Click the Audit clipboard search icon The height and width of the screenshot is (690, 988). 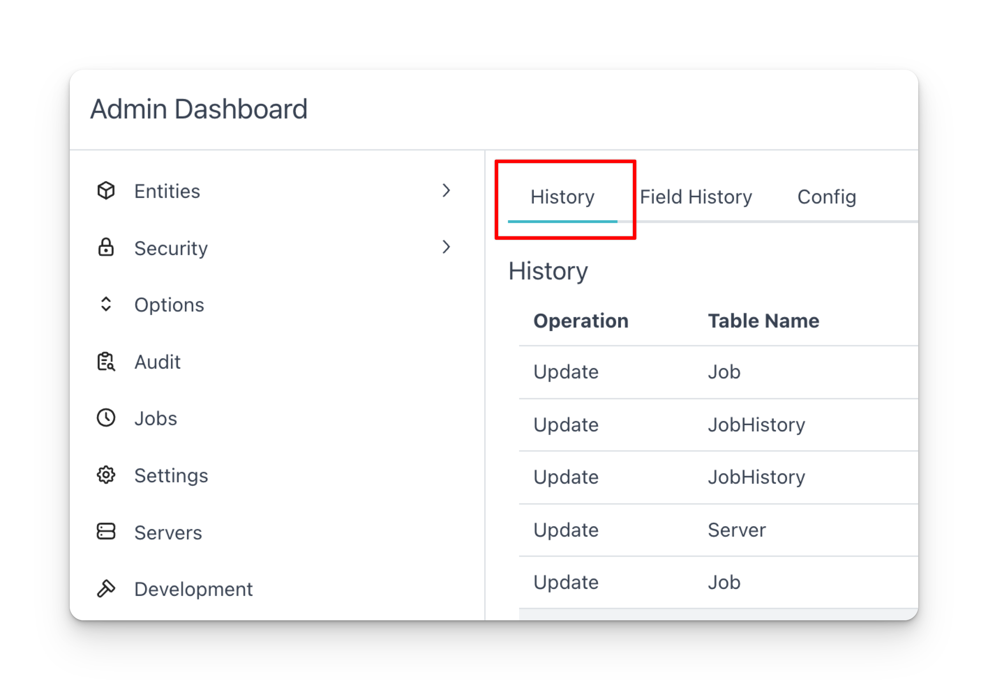(x=106, y=361)
